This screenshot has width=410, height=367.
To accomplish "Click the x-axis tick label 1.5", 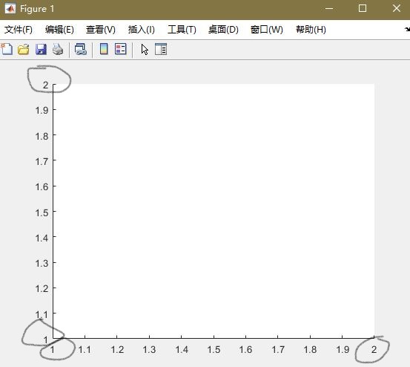I will point(214,350).
